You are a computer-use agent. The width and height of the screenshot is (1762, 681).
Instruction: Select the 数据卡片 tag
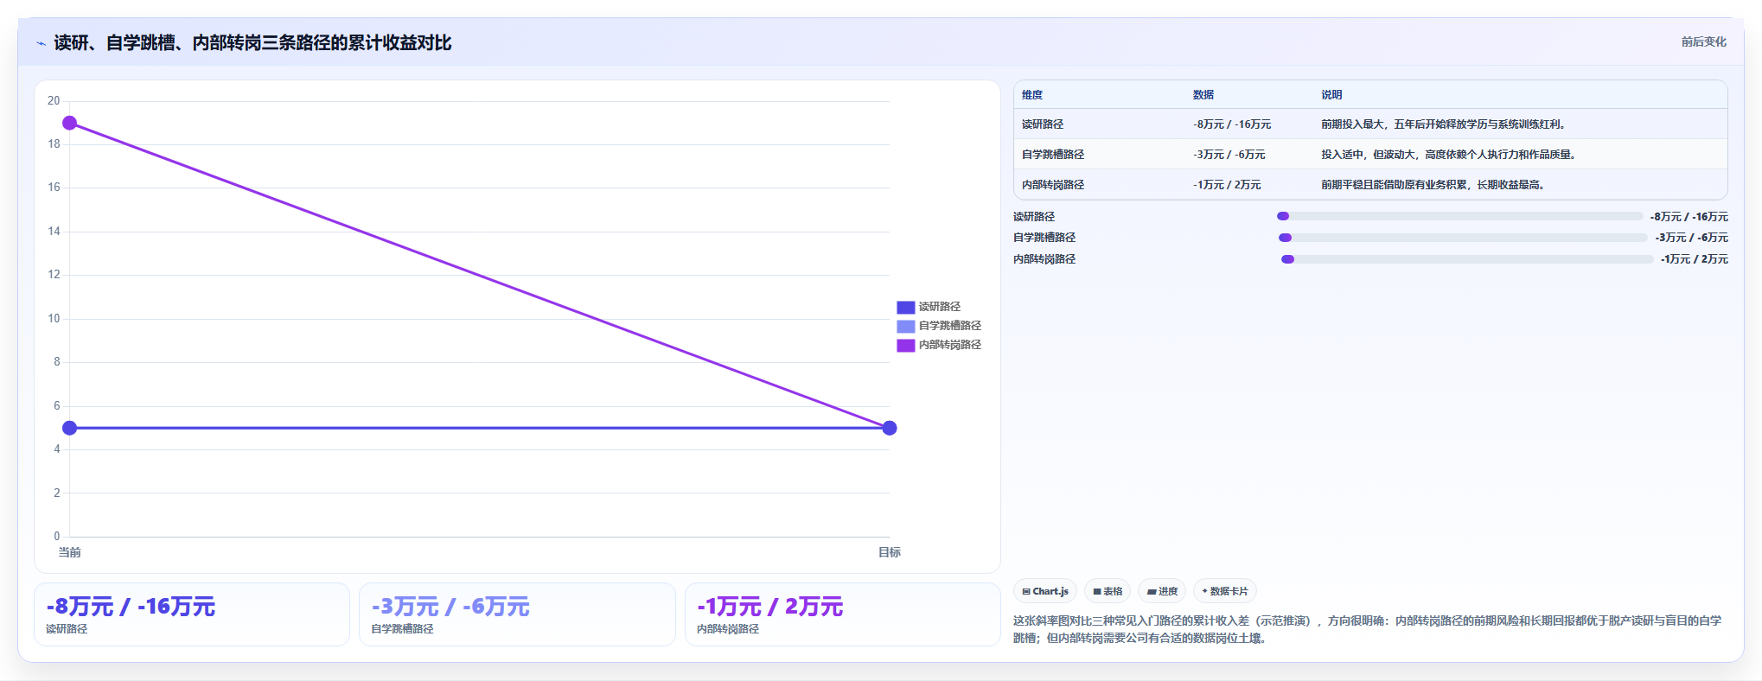tap(1224, 591)
